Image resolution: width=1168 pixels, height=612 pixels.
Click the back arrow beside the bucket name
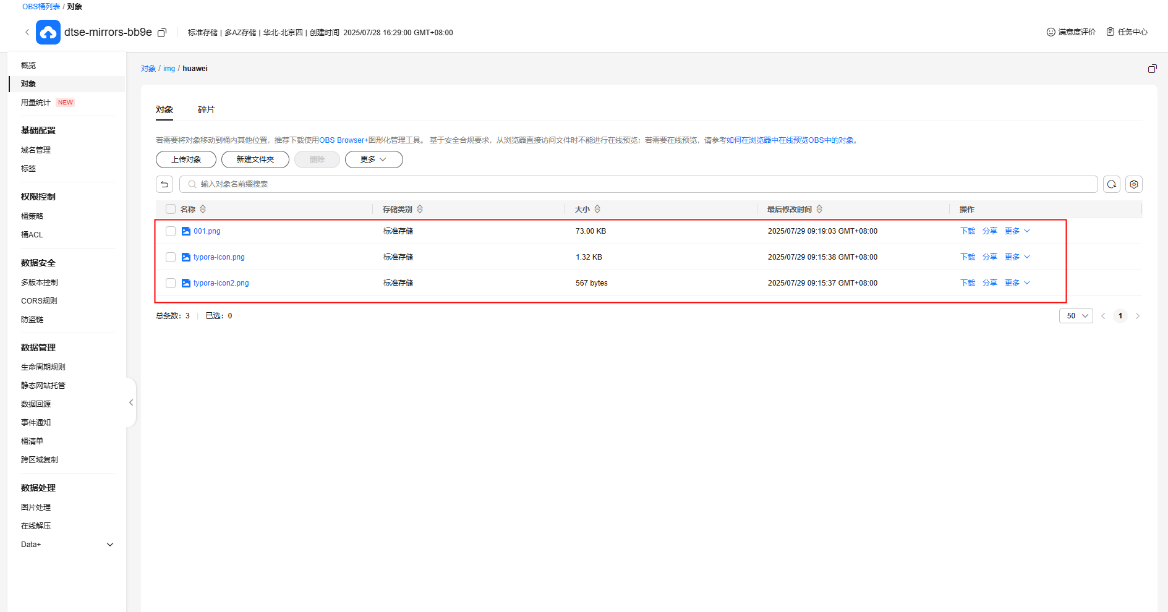click(x=27, y=32)
